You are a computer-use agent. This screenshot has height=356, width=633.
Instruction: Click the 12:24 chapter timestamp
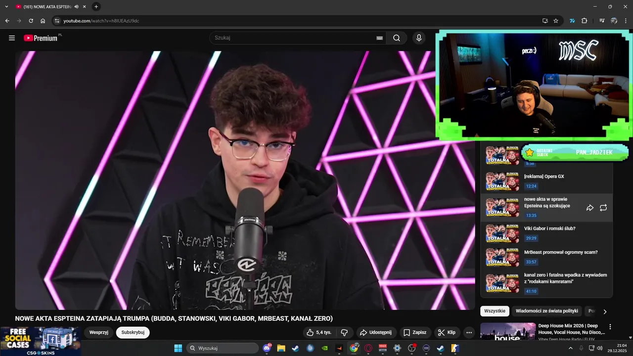tap(531, 186)
